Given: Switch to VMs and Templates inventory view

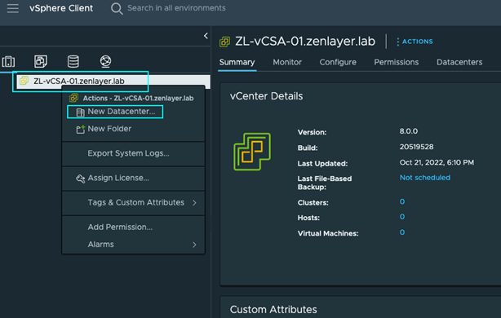Looking at the screenshot, I should click(x=41, y=61).
